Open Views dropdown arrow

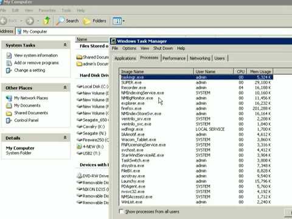[x=123, y=21]
